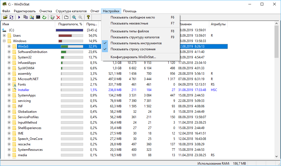281x166 pixels.
Task: Expand the Microsoft.NET tree node
Action: coord(9,79)
